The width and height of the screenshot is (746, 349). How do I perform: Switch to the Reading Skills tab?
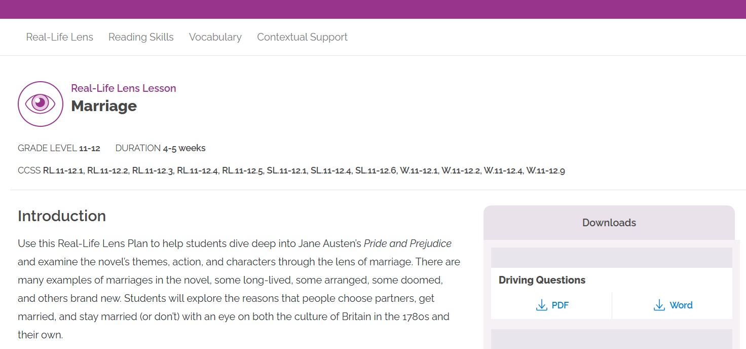tap(141, 37)
